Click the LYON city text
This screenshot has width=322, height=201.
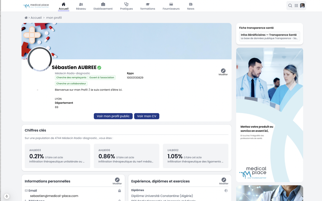point(58,99)
